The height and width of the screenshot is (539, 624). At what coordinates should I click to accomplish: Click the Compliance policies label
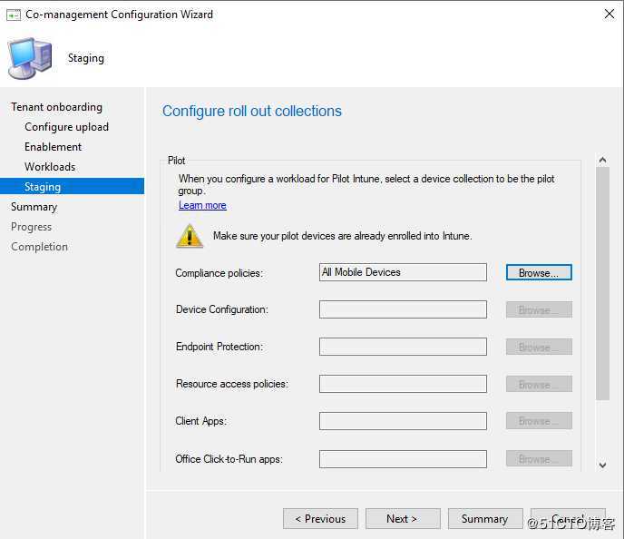[x=219, y=273]
